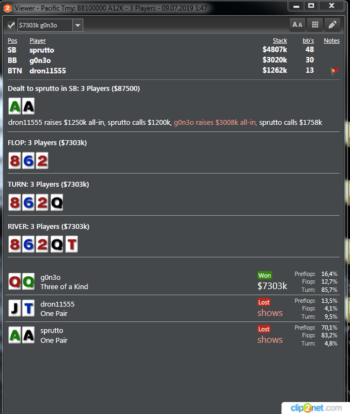
Task: Sort by the Pos column header
Action: click(12, 41)
